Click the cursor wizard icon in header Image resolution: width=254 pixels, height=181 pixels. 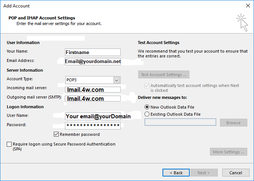[242, 22]
